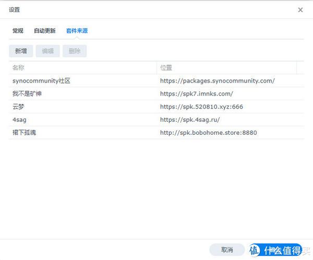This screenshot has height=260, width=313.
Task: Click the spk7.imnks.com URL cell
Action: [197, 93]
